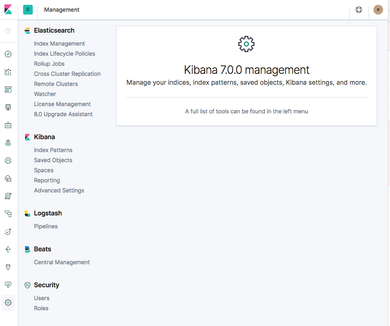
Task: Open Maps pin icon
Action: tap(8, 143)
